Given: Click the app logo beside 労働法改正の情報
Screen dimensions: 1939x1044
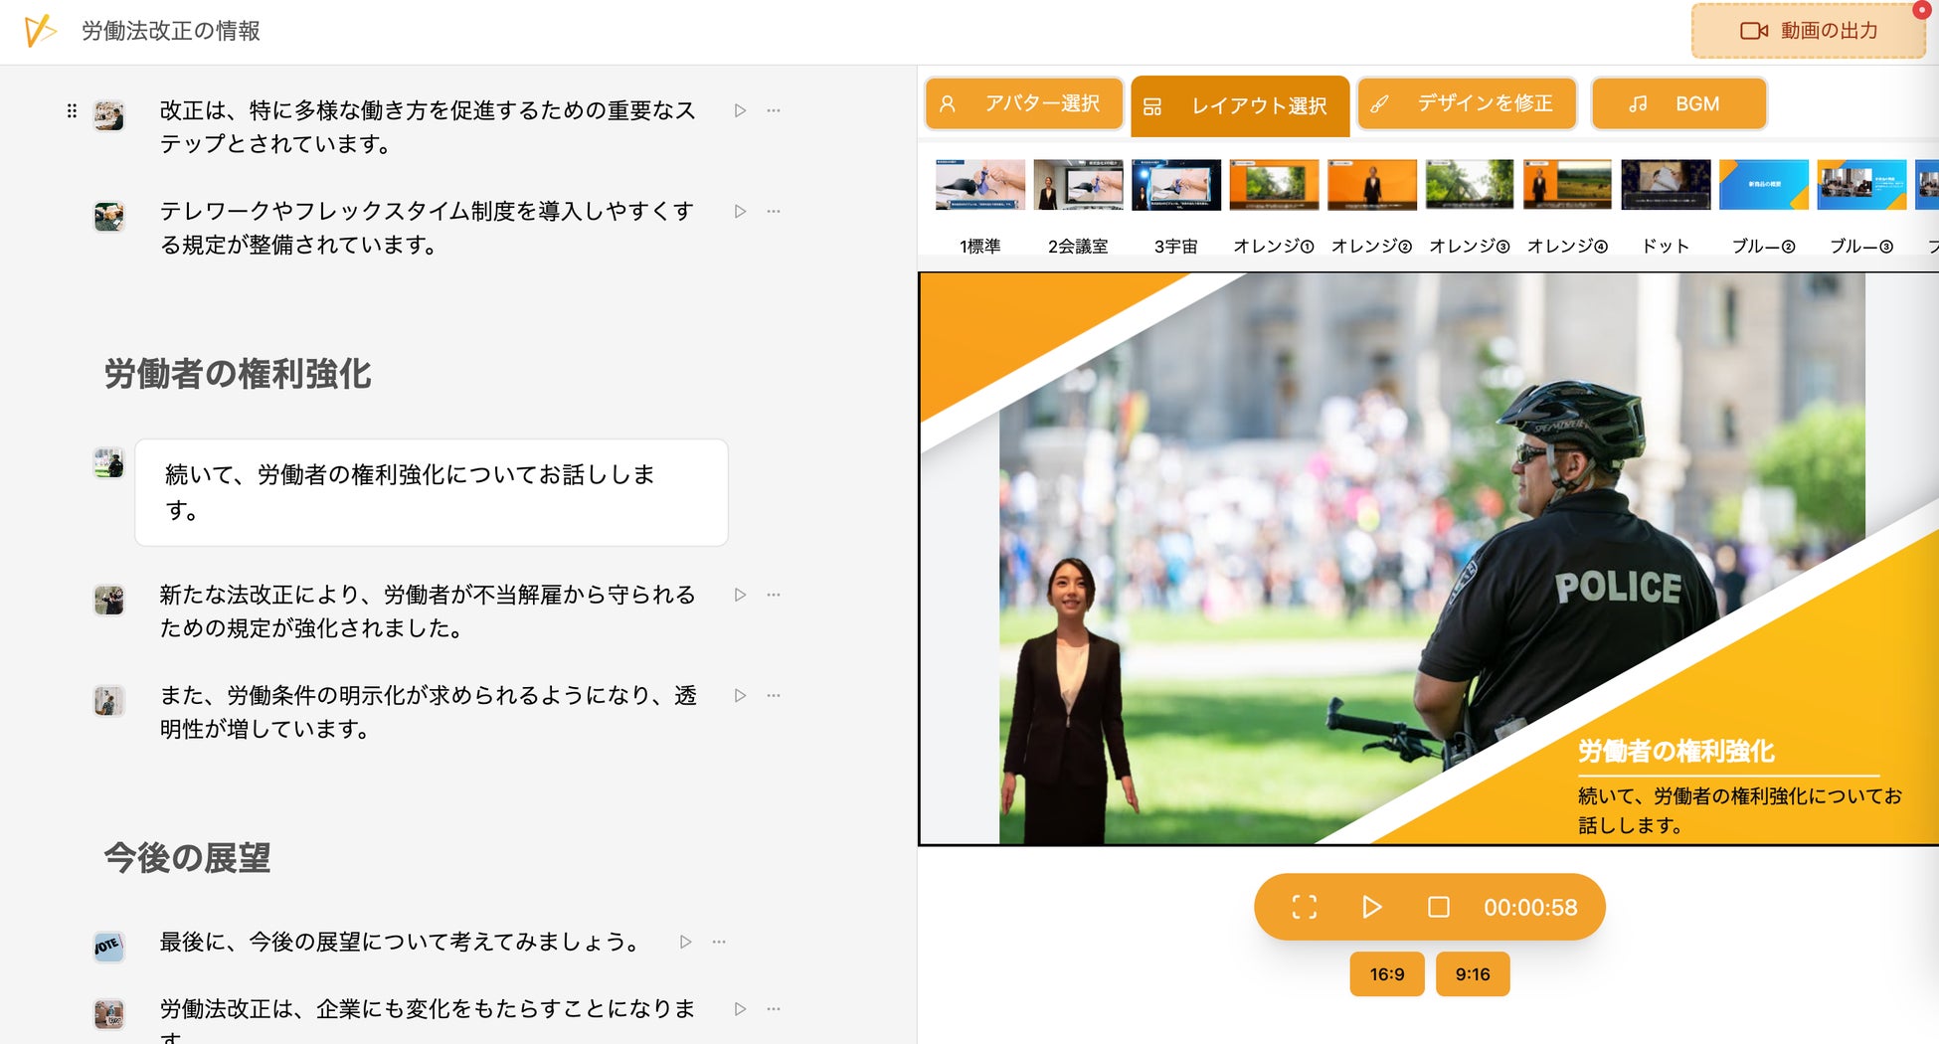Looking at the screenshot, I should pos(39,31).
